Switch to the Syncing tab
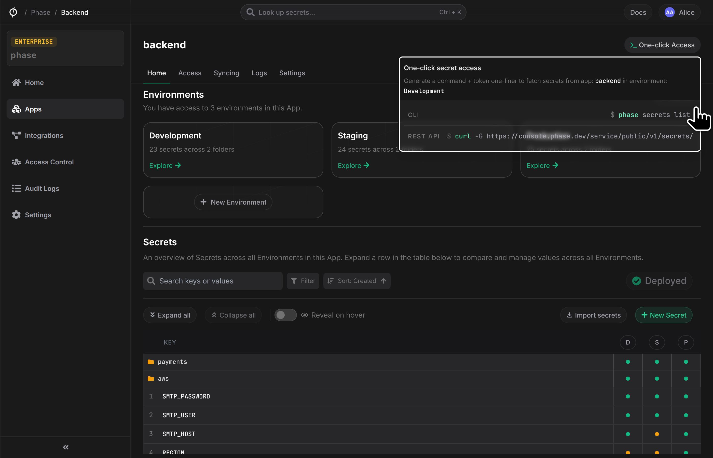This screenshot has height=458, width=713. point(226,73)
